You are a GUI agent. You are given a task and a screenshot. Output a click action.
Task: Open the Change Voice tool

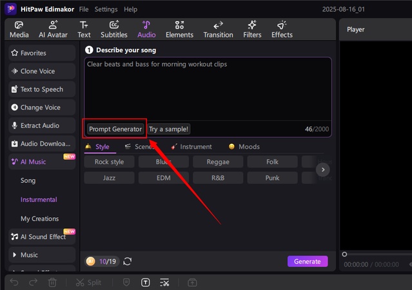point(42,107)
